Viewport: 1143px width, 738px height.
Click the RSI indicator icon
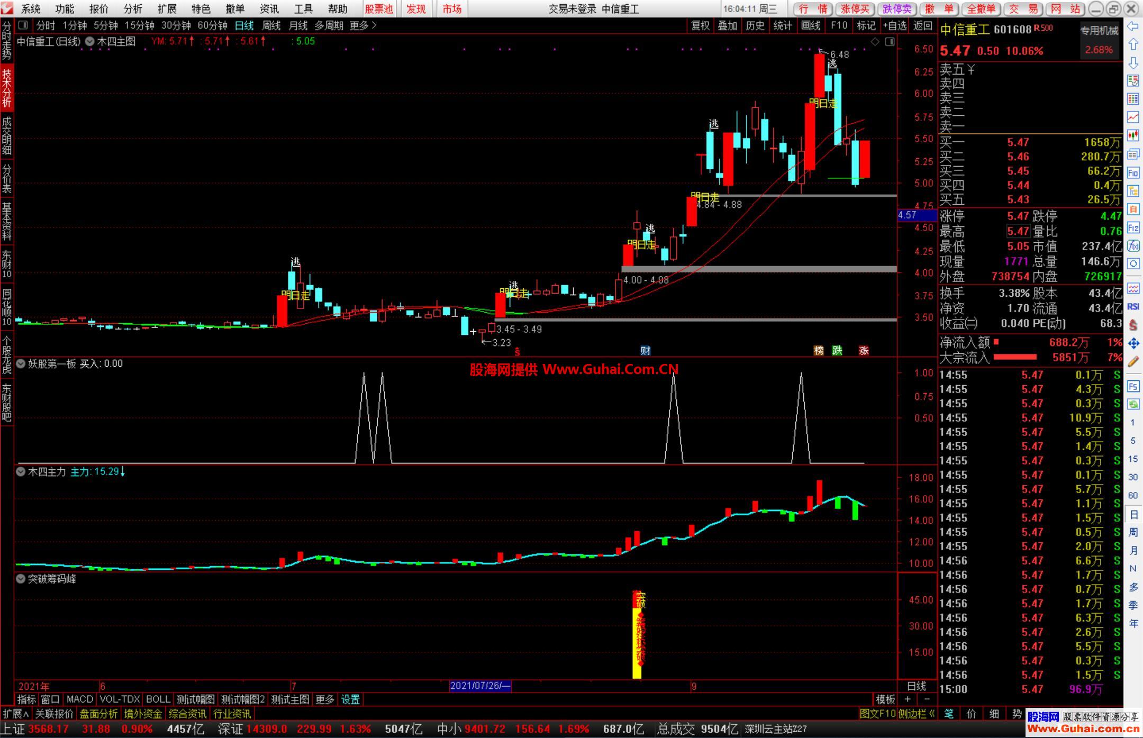point(1133,306)
